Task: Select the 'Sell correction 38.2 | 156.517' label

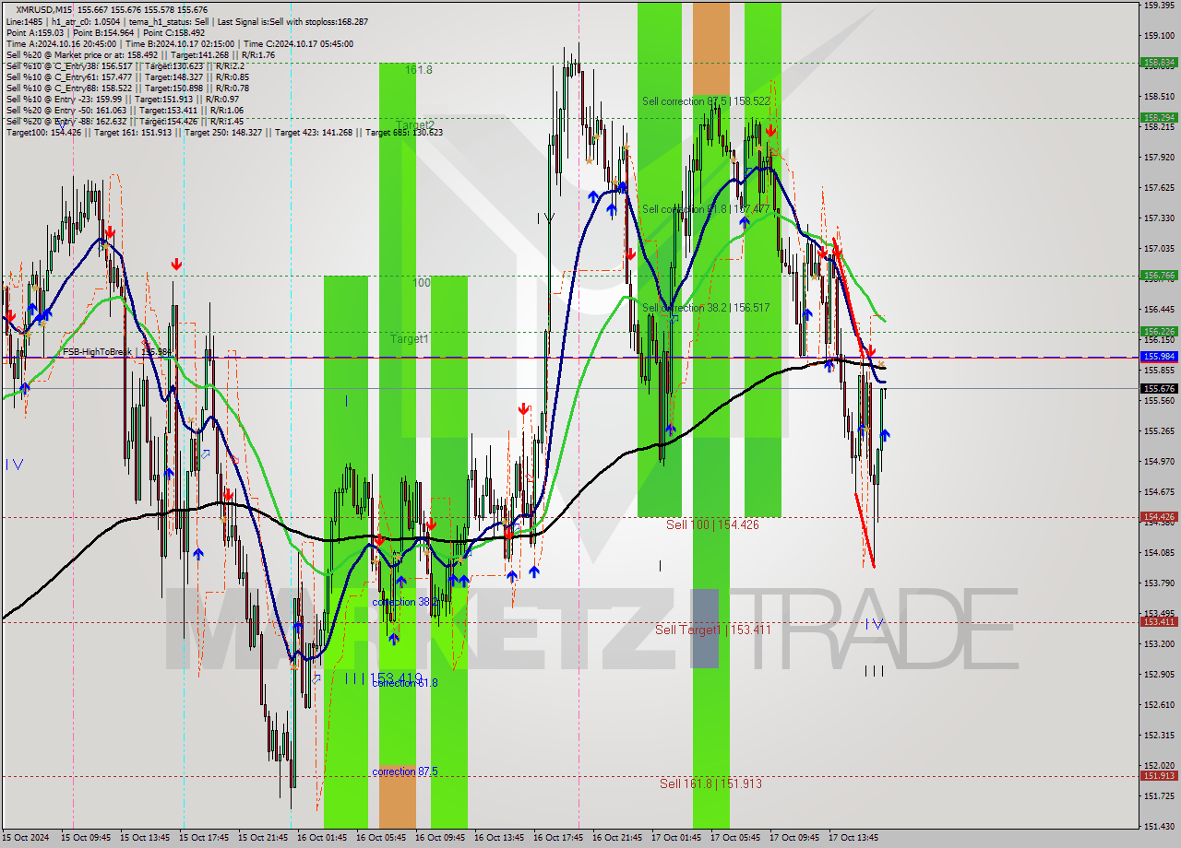Action: (x=706, y=307)
